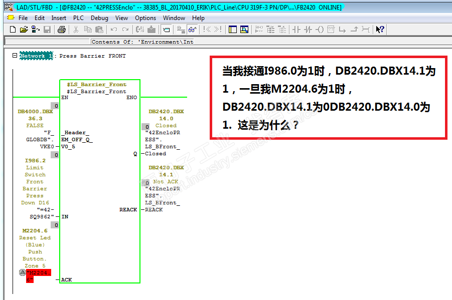Click the I986.2 input address
This screenshot has height=300, width=452.
pyautogui.click(x=35, y=160)
